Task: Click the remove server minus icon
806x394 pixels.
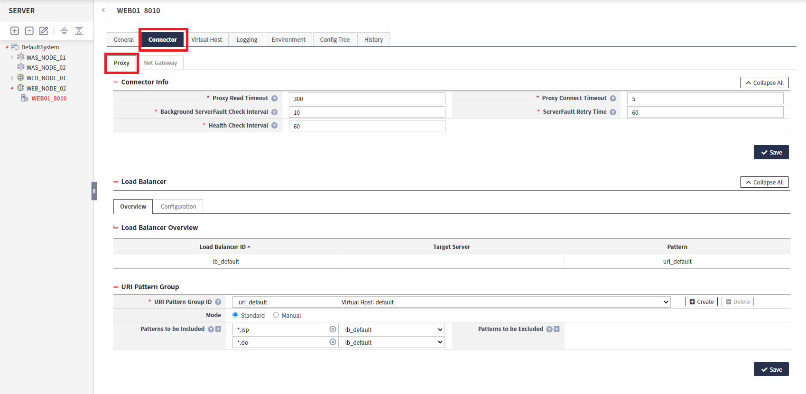Action: [x=29, y=31]
